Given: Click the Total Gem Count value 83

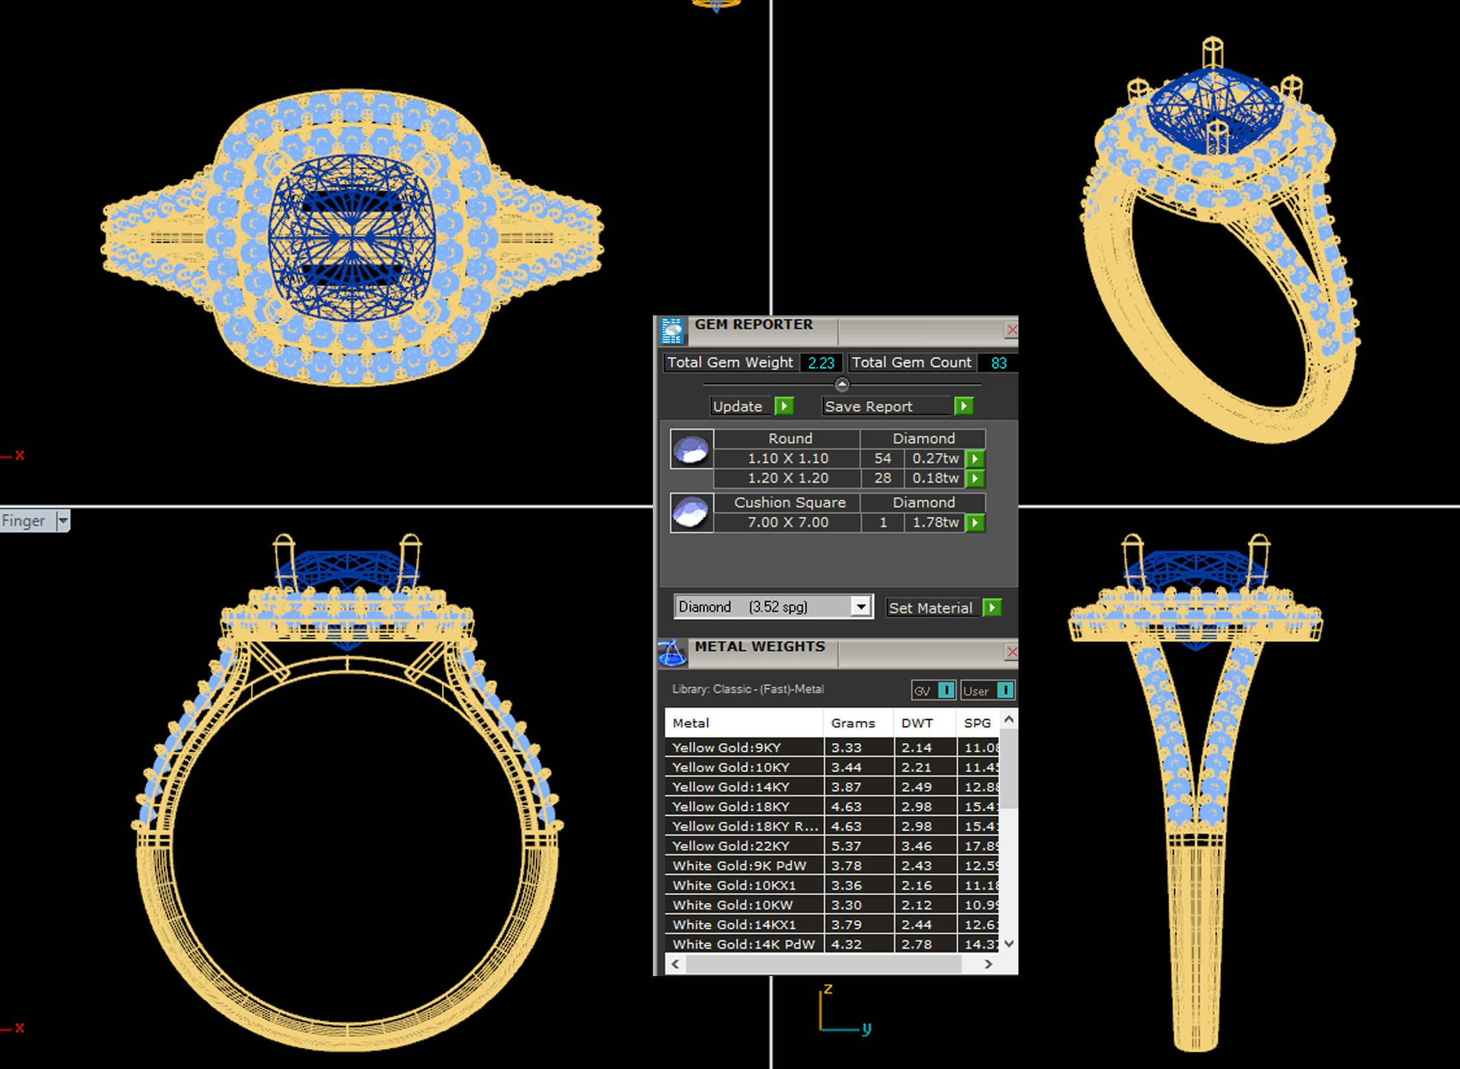Looking at the screenshot, I should click(998, 363).
